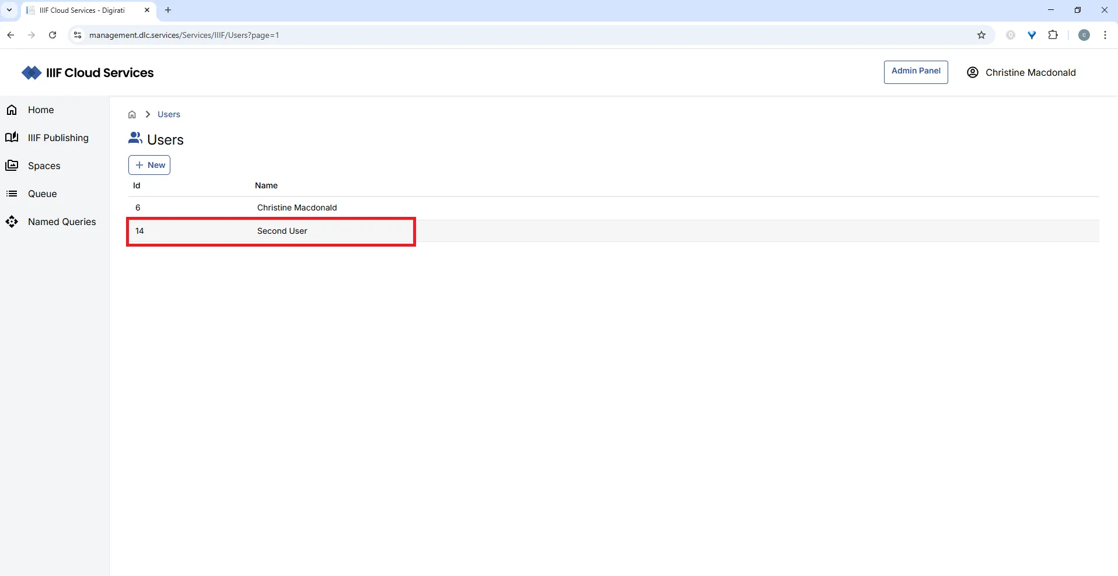Select the IIIF Cloud Services - Digirati tab
This screenshot has height=576, width=1118.
[82, 10]
